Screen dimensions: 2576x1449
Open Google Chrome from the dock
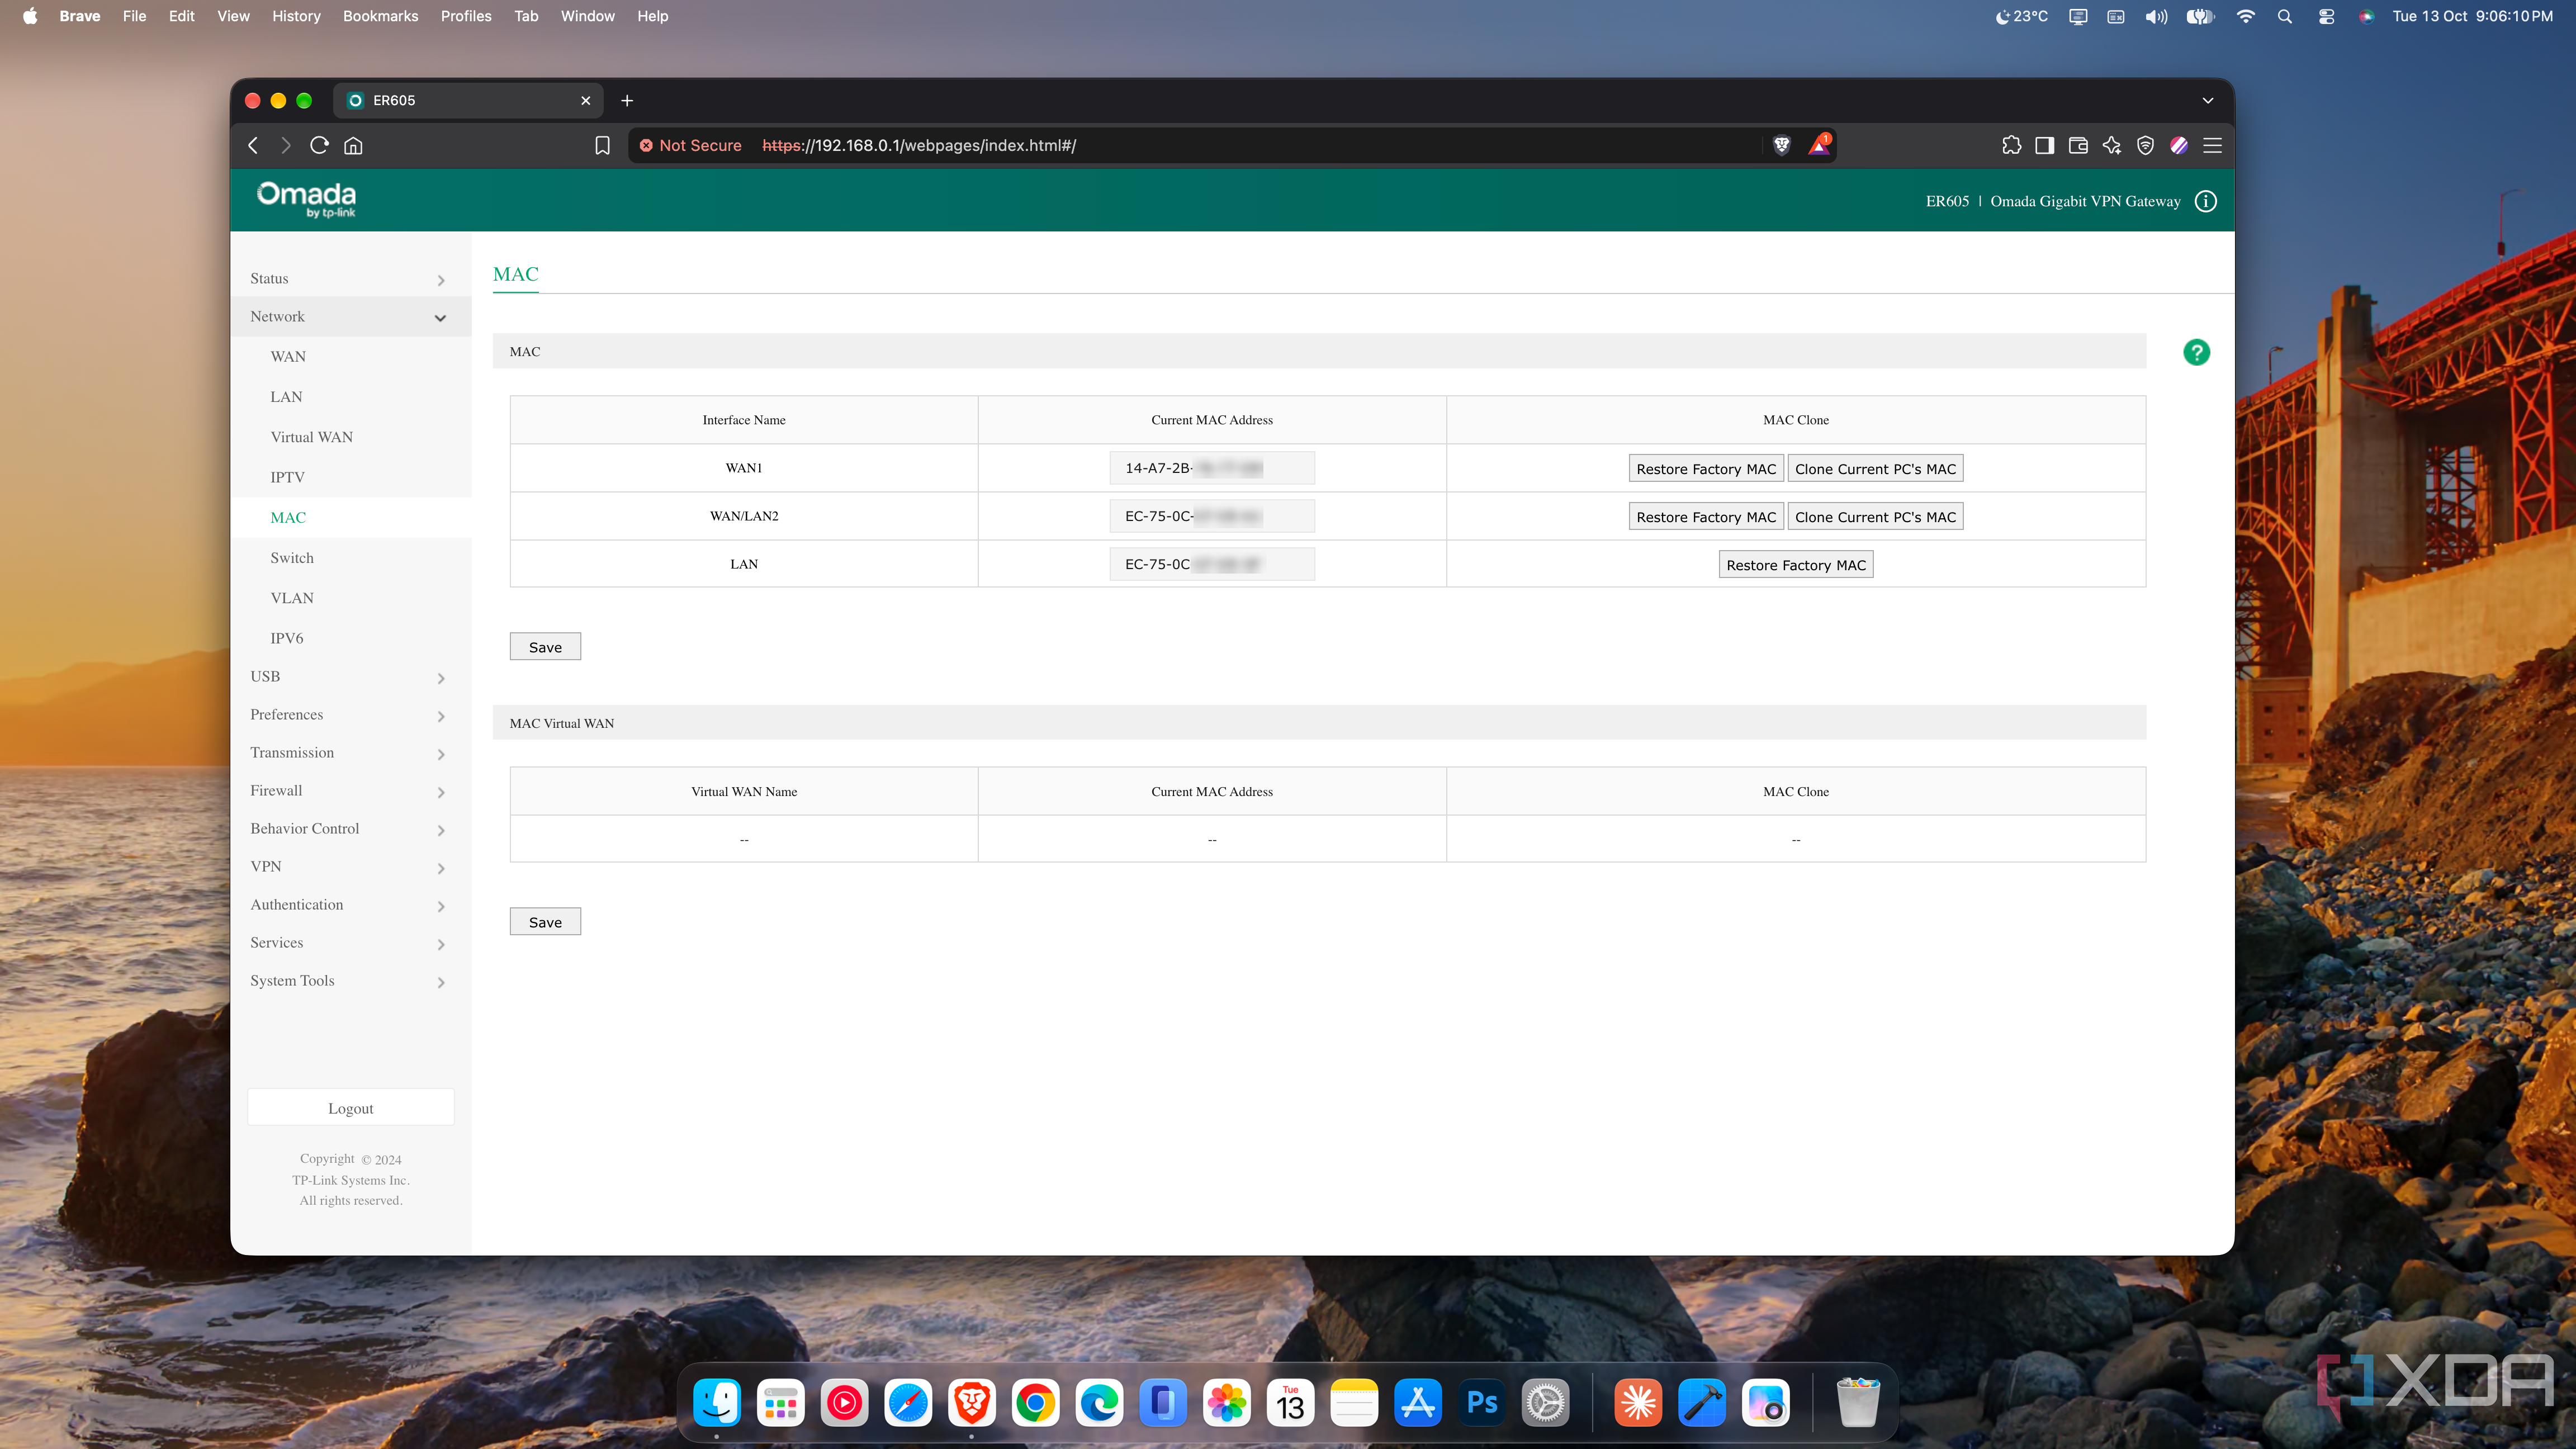[1035, 1403]
